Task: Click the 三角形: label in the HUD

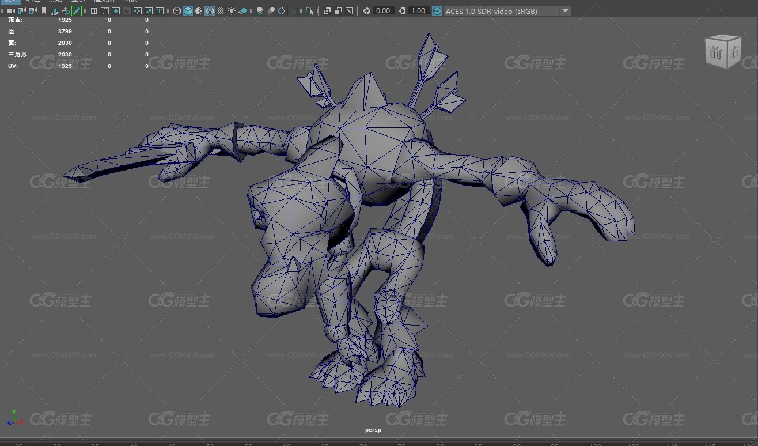Action: (x=18, y=54)
